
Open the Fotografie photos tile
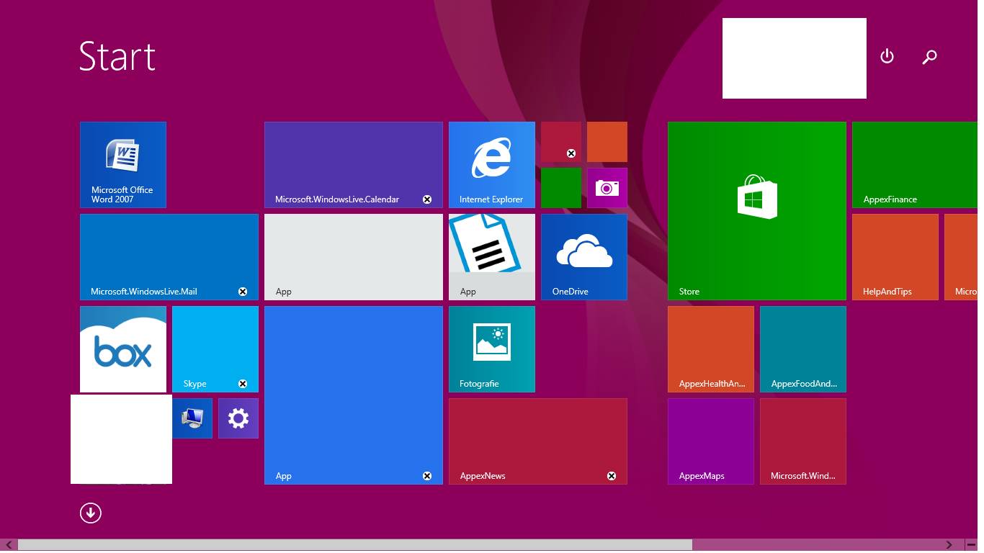tap(492, 349)
